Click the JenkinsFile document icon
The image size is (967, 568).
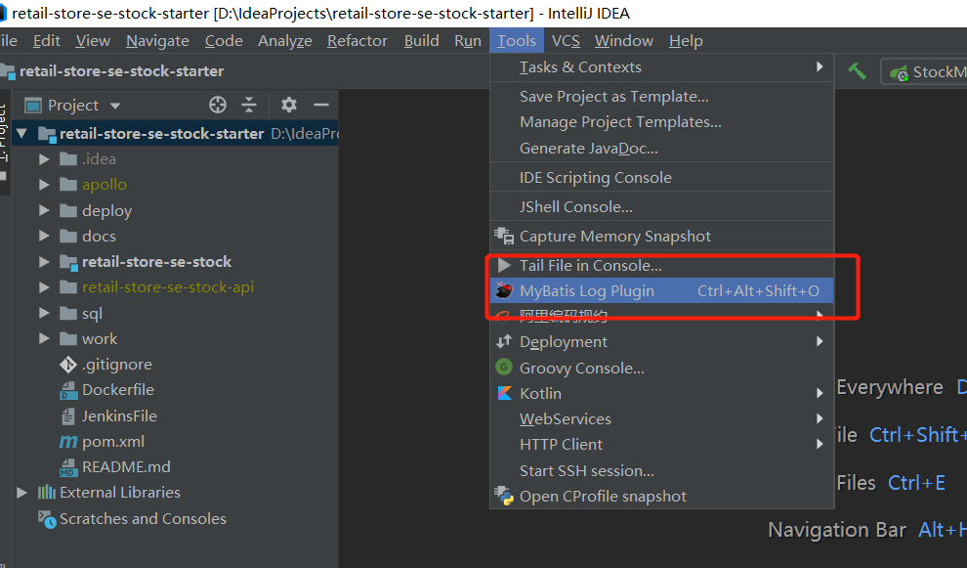(x=67, y=416)
